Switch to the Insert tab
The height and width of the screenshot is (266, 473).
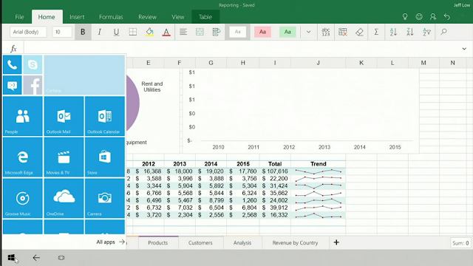pos(77,17)
